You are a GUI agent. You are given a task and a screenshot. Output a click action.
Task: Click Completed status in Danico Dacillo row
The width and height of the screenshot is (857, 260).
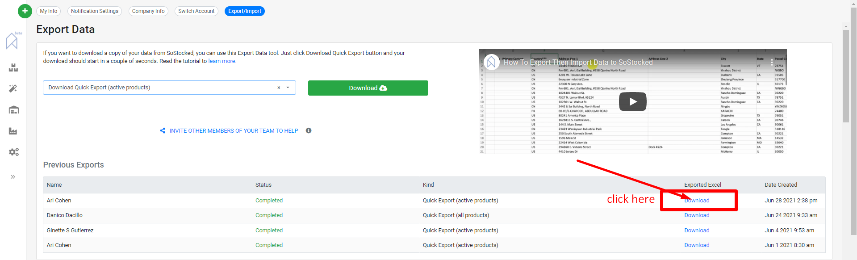269,215
